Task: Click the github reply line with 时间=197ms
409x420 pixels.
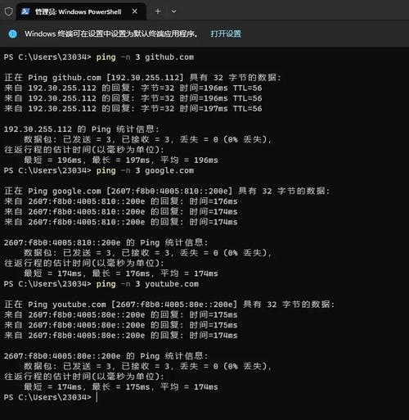Action: [x=133, y=109]
